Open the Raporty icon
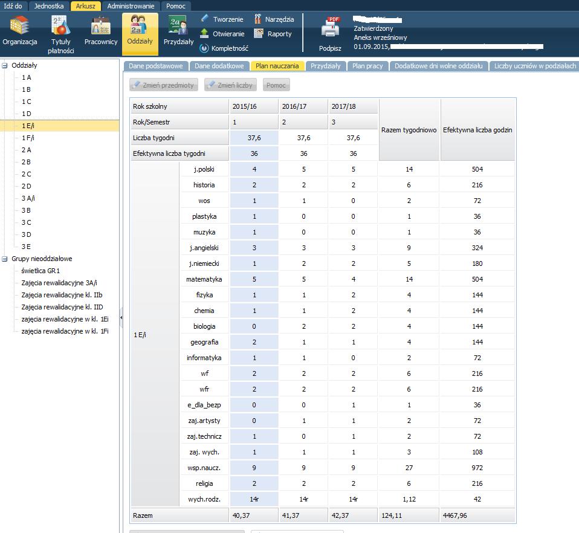Image resolution: width=579 pixels, height=533 pixels. pos(258,34)
